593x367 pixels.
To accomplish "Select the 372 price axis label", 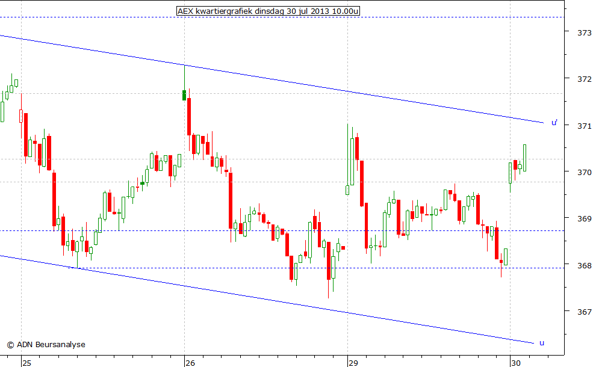I will (584, 79).
